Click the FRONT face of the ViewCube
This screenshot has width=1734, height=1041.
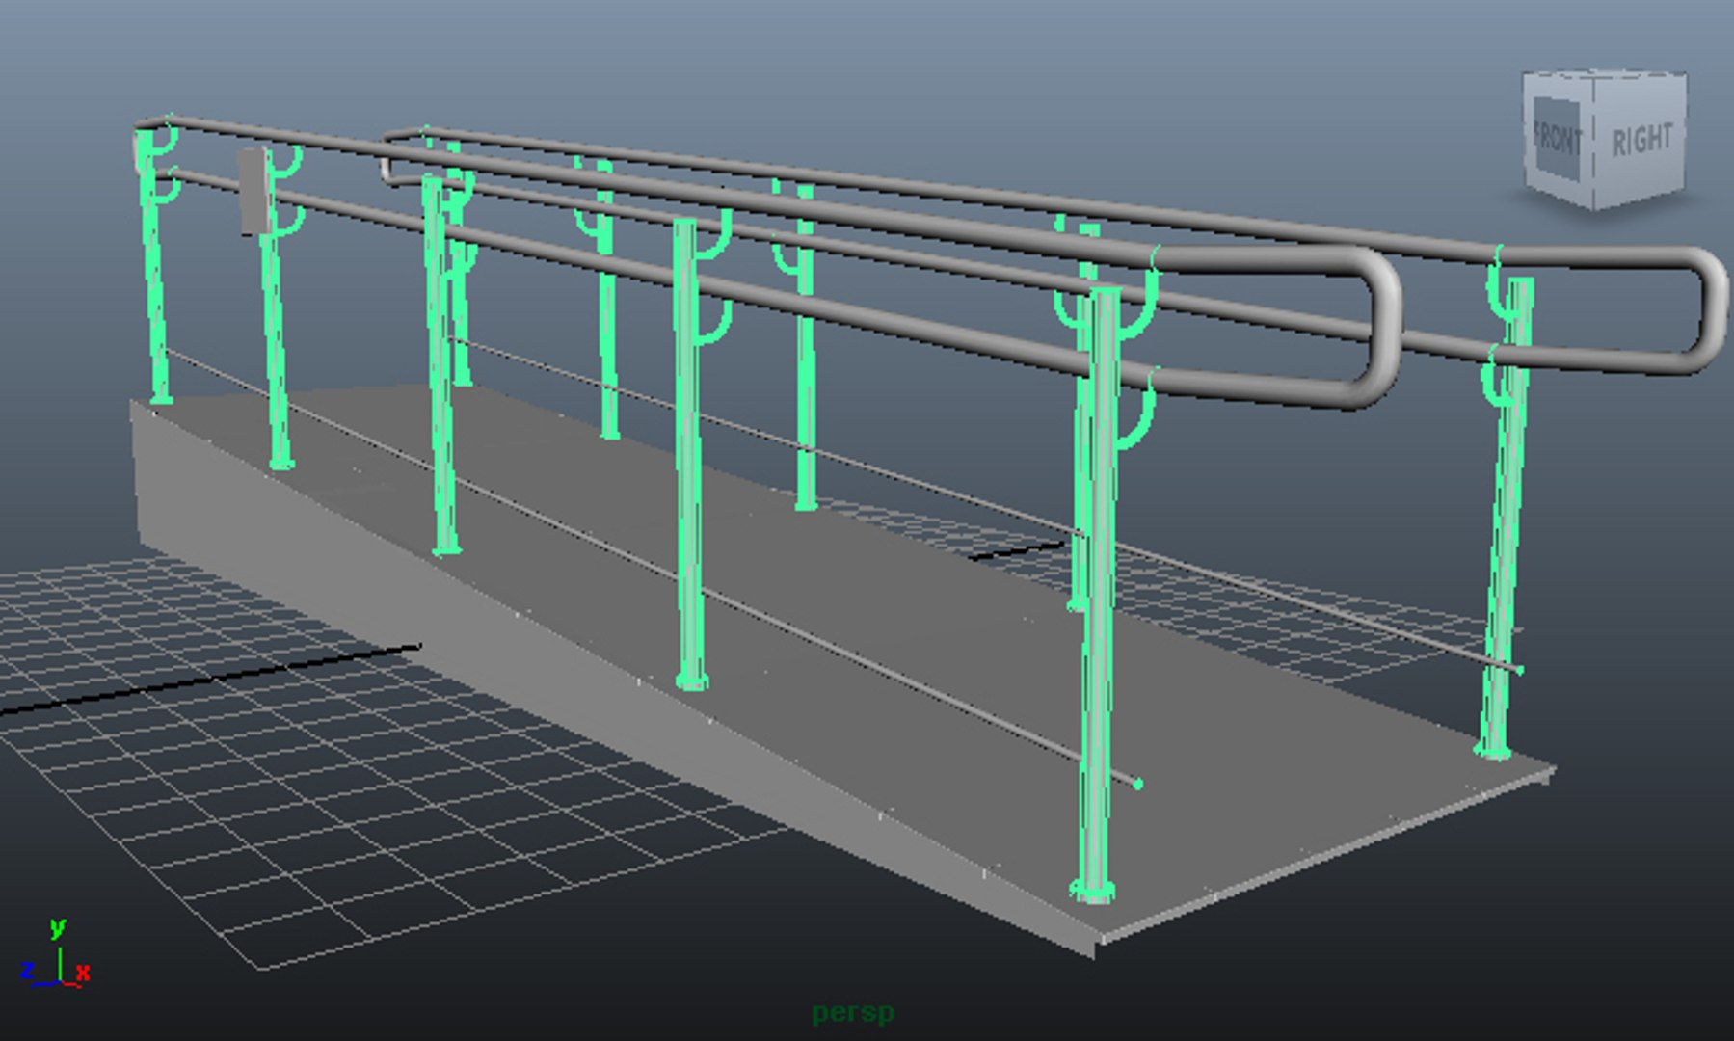[x=1559, y=141]
